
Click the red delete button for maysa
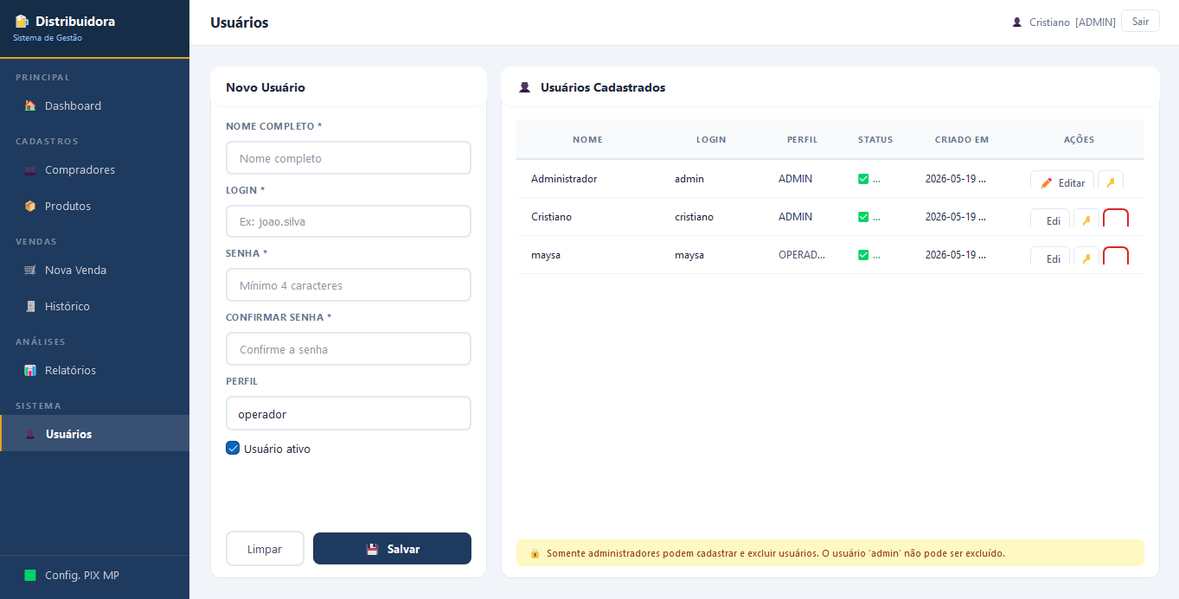(1116, 258)
